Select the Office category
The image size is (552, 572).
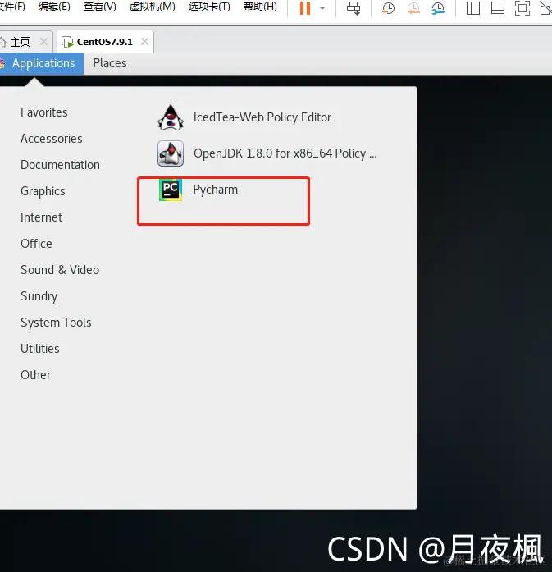[x=36, y=244]
